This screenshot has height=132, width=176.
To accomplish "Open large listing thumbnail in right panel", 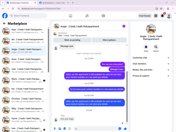I will point(151,29).
